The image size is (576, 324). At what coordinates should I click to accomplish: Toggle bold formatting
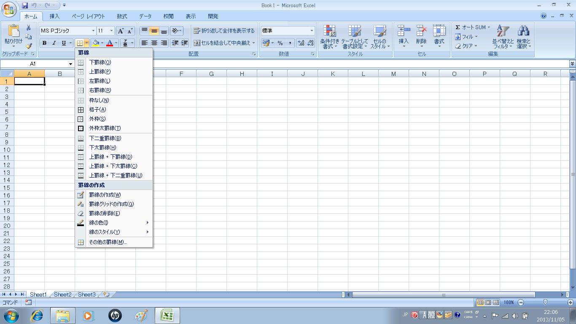(x=44, y=43)
